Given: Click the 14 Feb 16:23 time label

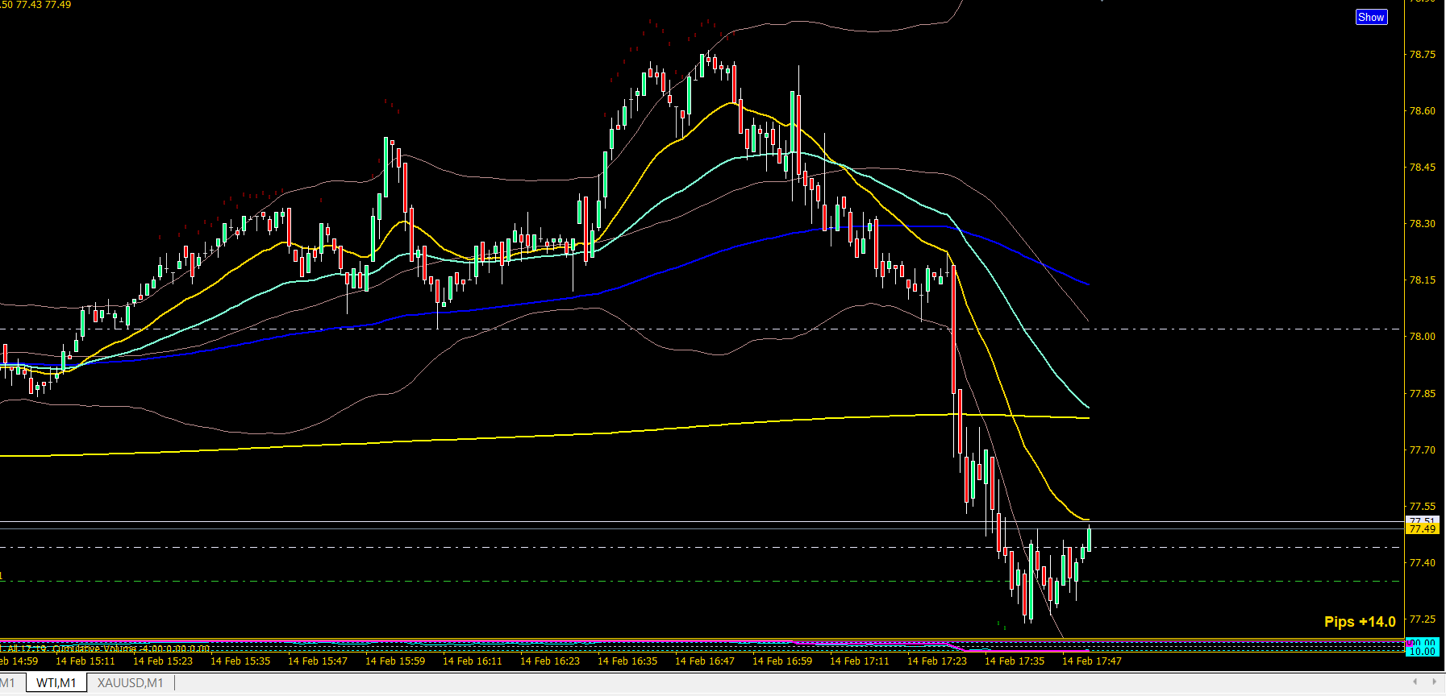Looking at the screenshot, I should pyautogui.click(x=550, y=661).
